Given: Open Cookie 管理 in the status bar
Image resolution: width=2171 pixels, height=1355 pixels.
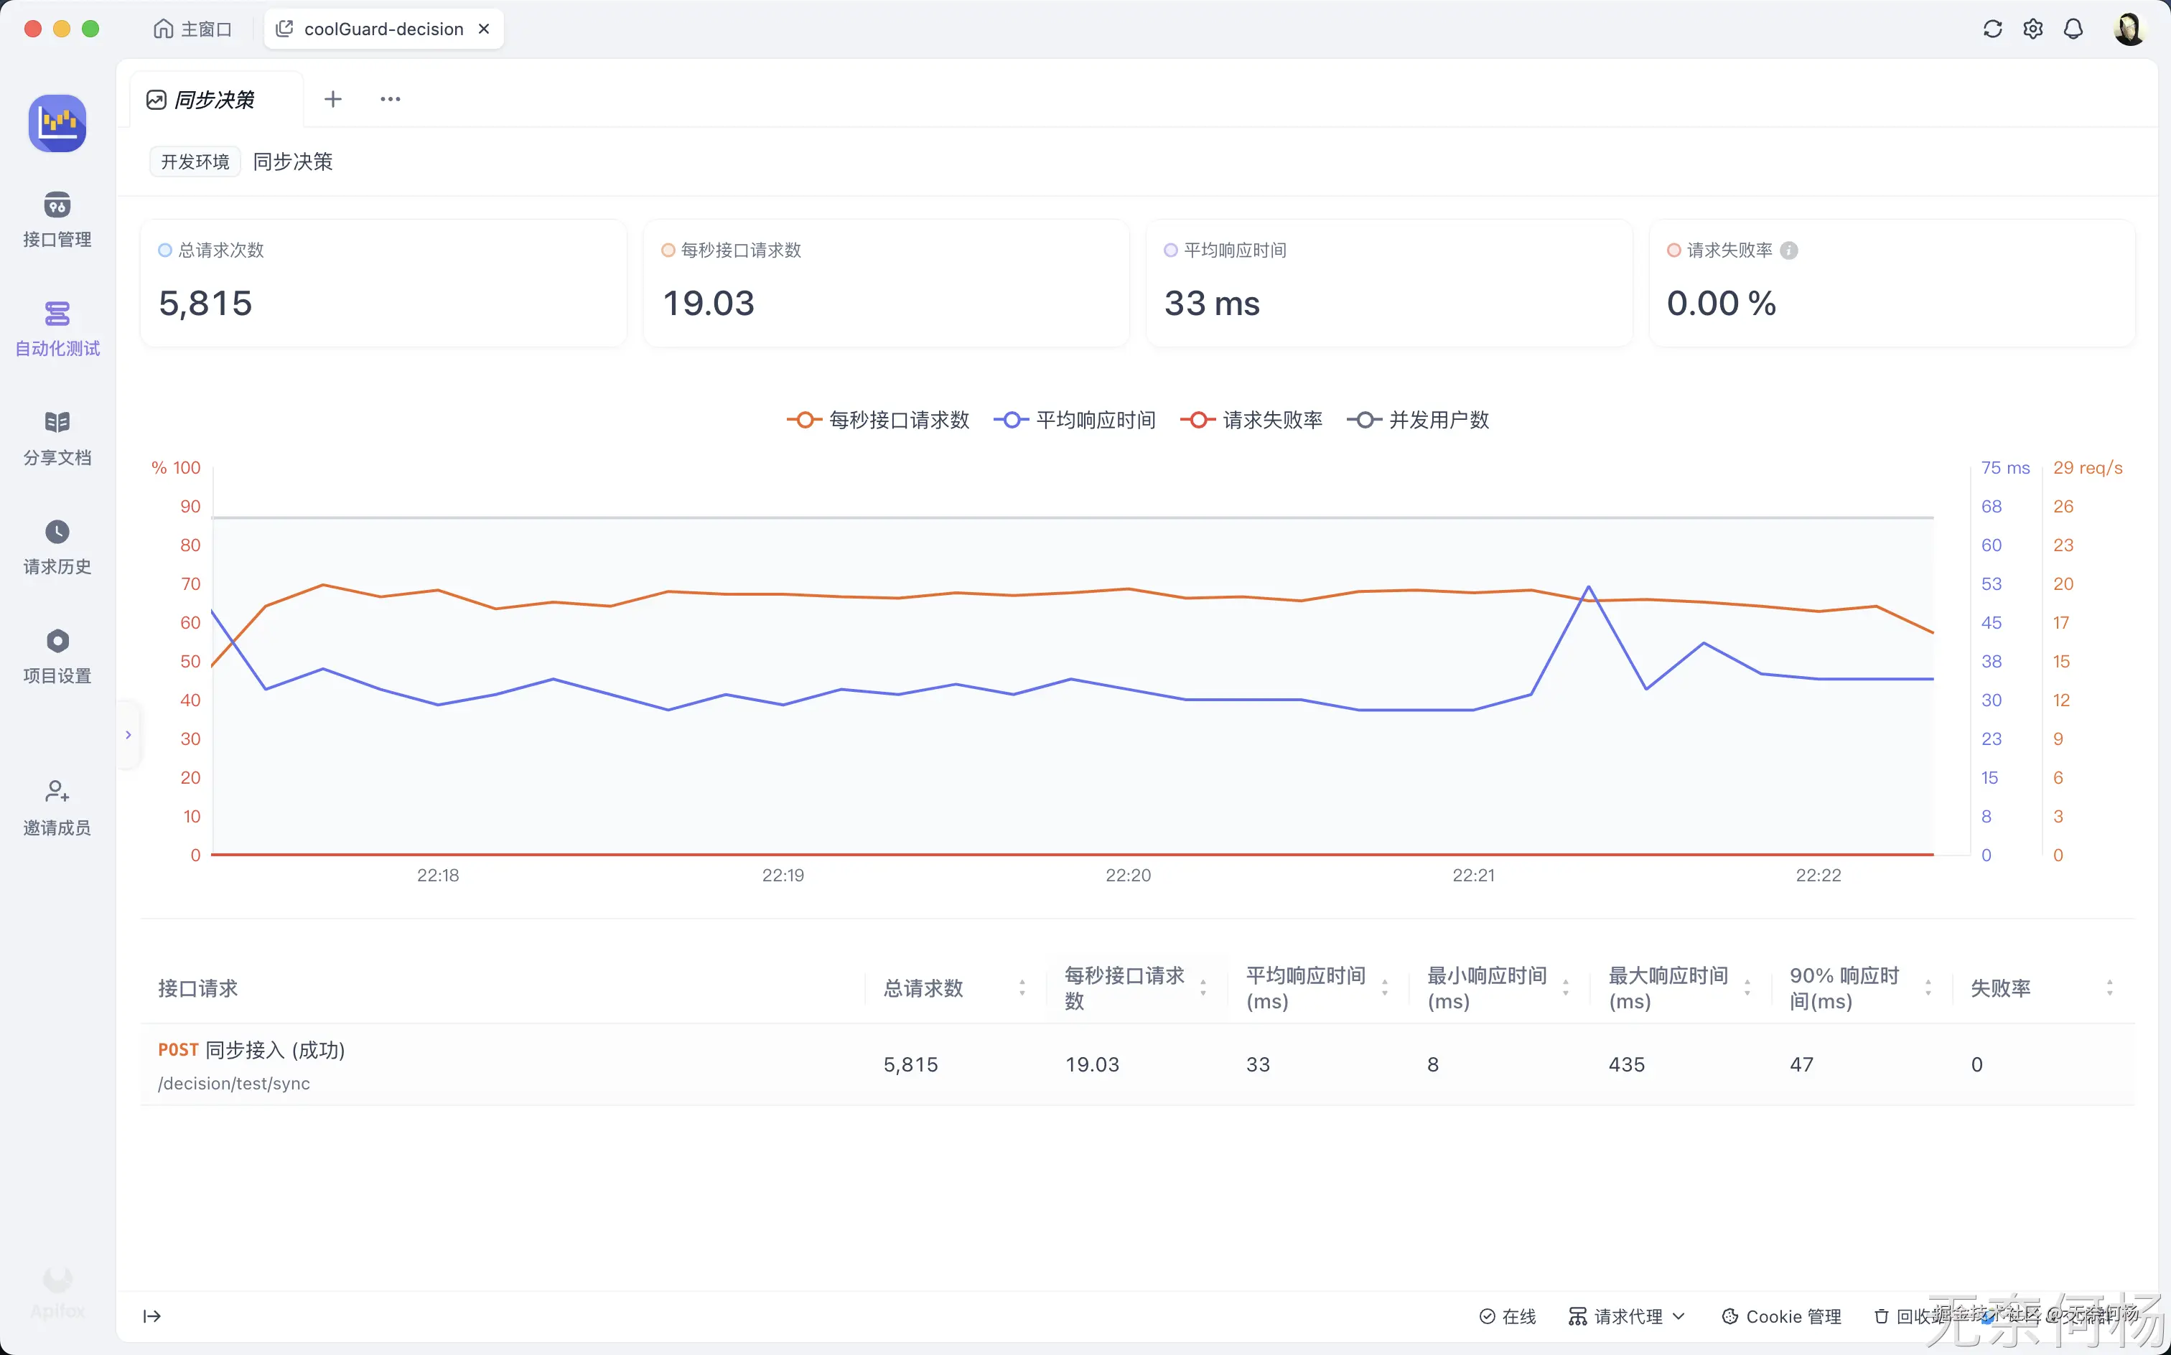Looking at the screenshot, I should pyautogui.click(x=1781, y=1316).
